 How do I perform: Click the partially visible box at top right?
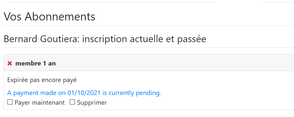click(x=279, y=1)
